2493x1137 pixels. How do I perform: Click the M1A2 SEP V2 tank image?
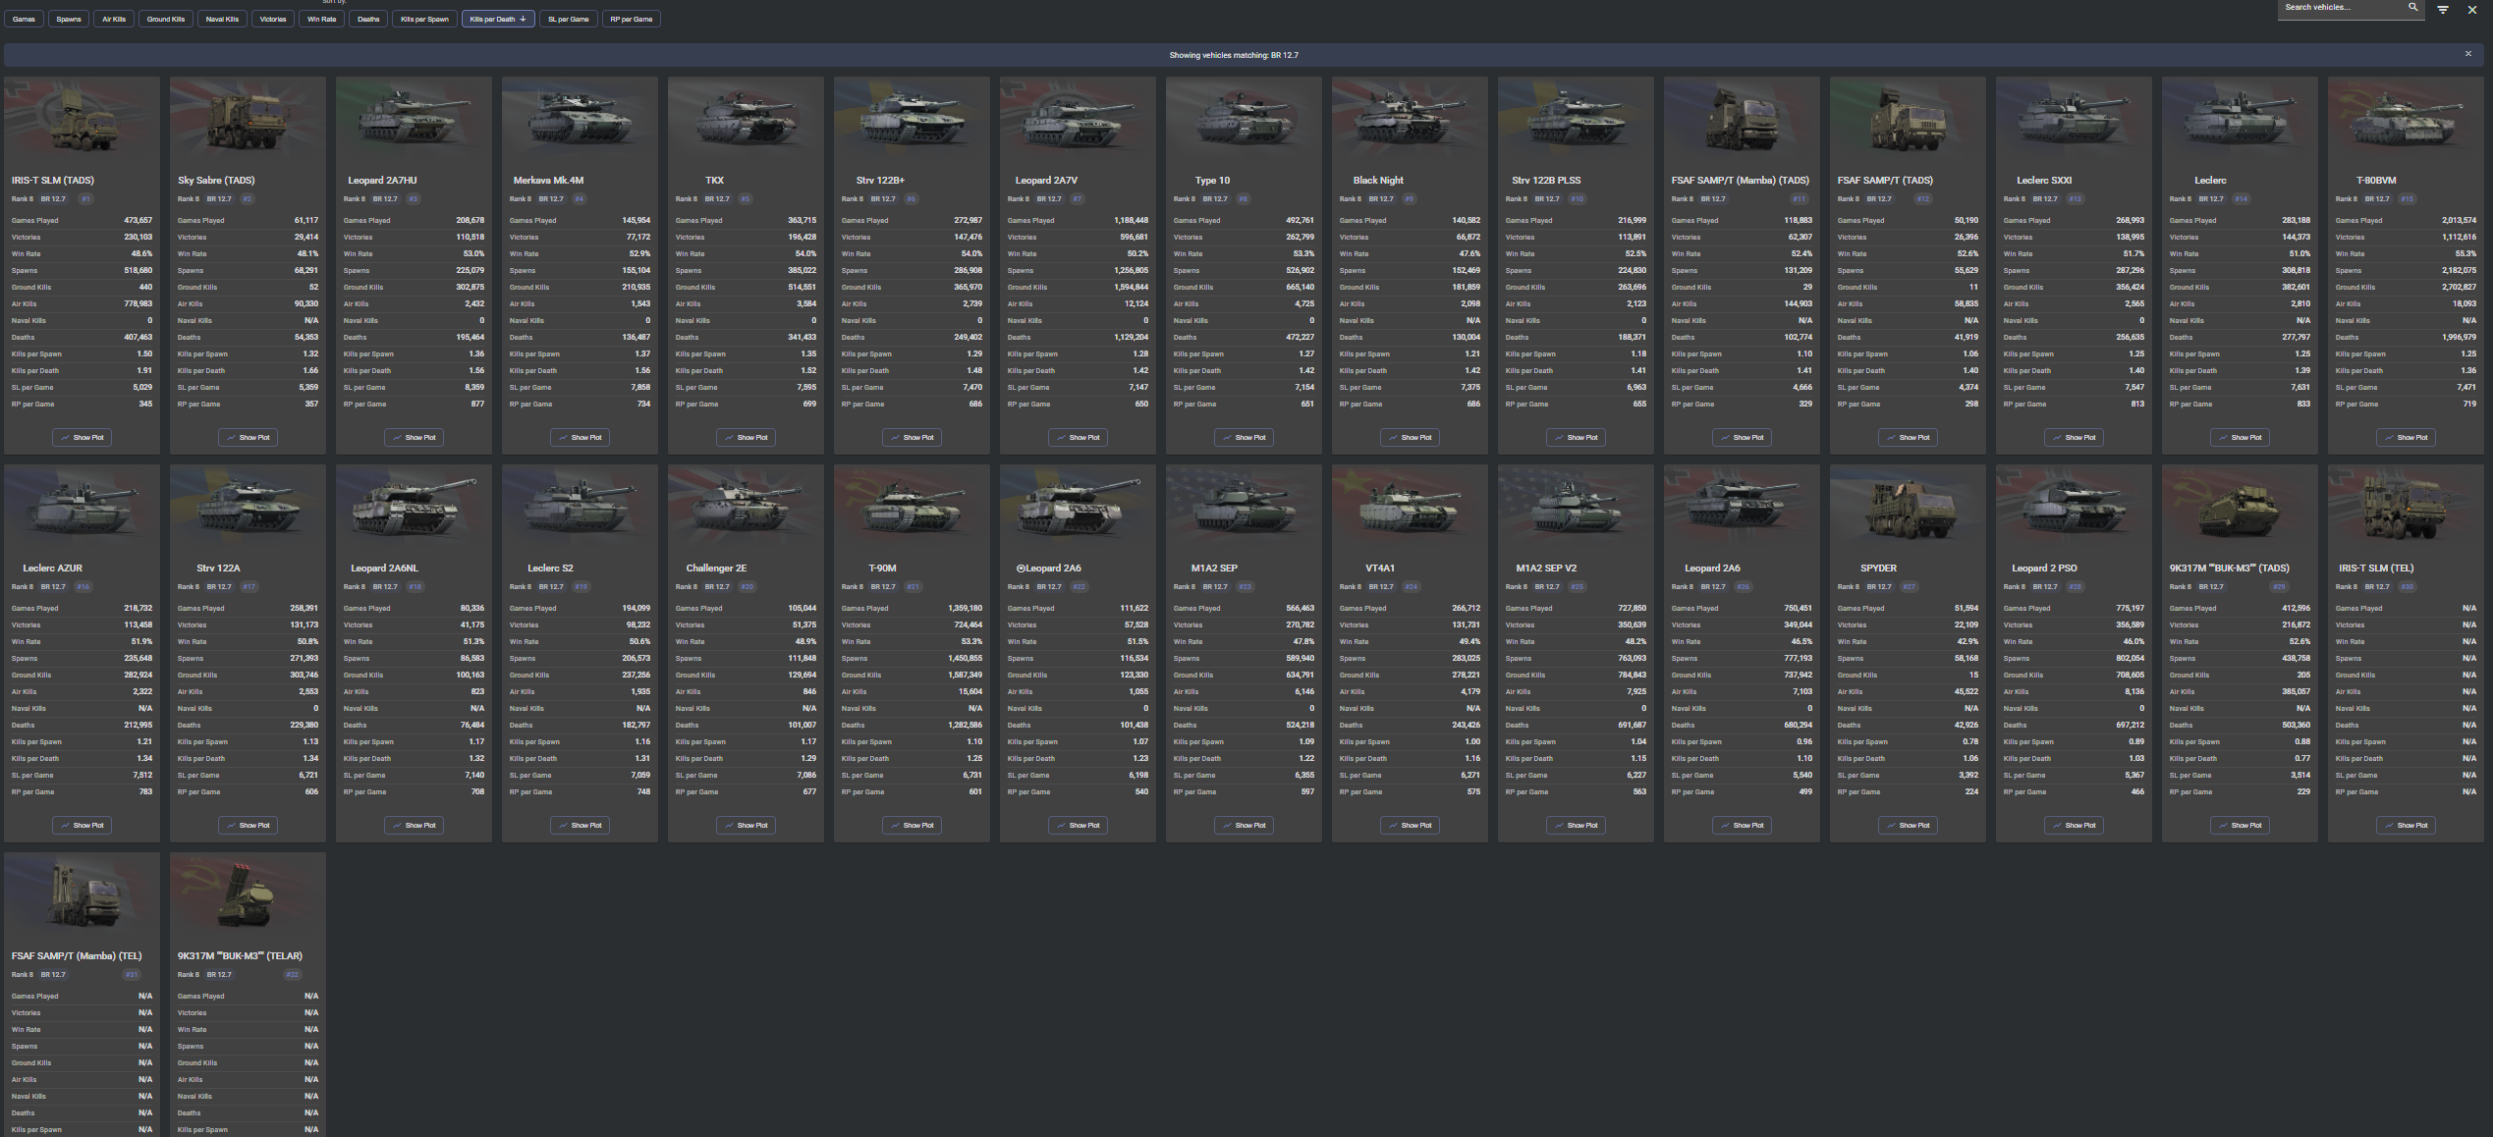(1575, 509)
